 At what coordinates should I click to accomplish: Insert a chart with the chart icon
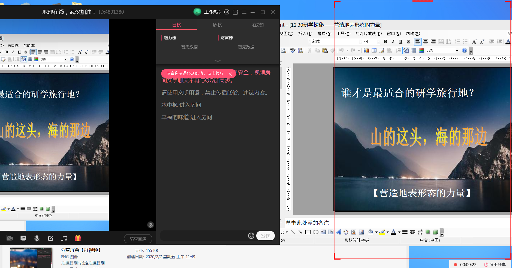(366, 50)
